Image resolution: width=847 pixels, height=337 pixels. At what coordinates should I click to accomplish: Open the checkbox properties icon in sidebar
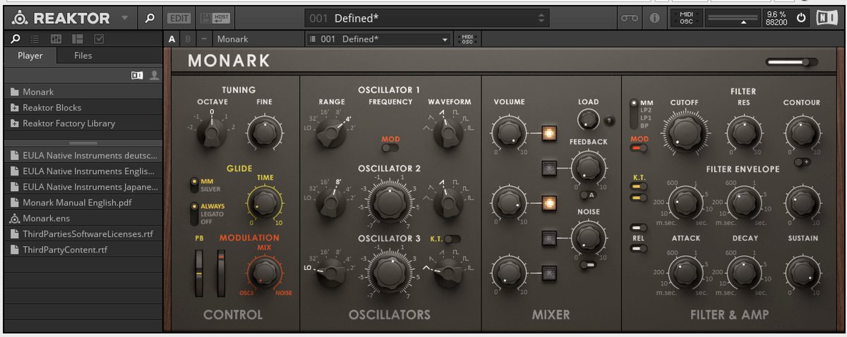pos(99,39)
